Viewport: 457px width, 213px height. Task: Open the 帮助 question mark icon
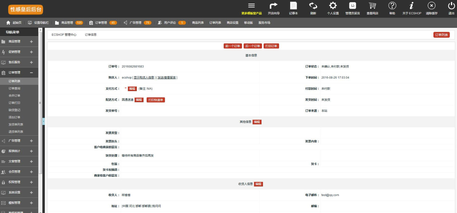tap(392, 6)
